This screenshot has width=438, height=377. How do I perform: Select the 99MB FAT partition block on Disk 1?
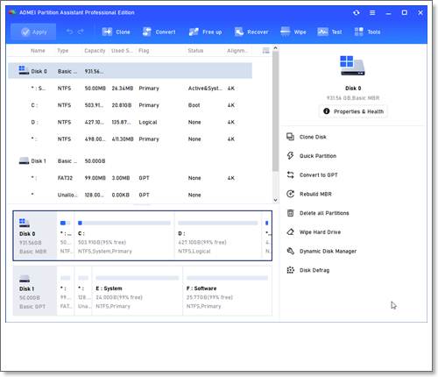click(x=66, y=290)
